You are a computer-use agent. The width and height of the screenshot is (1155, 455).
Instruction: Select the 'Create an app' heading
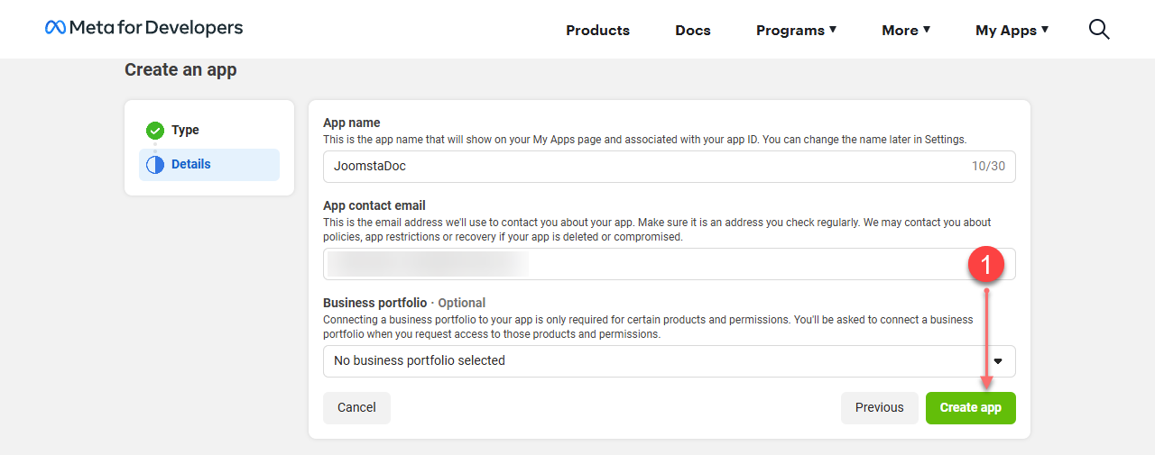(180, 70)
